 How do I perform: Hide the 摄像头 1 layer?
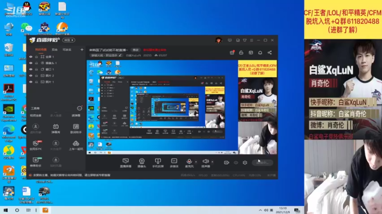[x=31, y=63]
